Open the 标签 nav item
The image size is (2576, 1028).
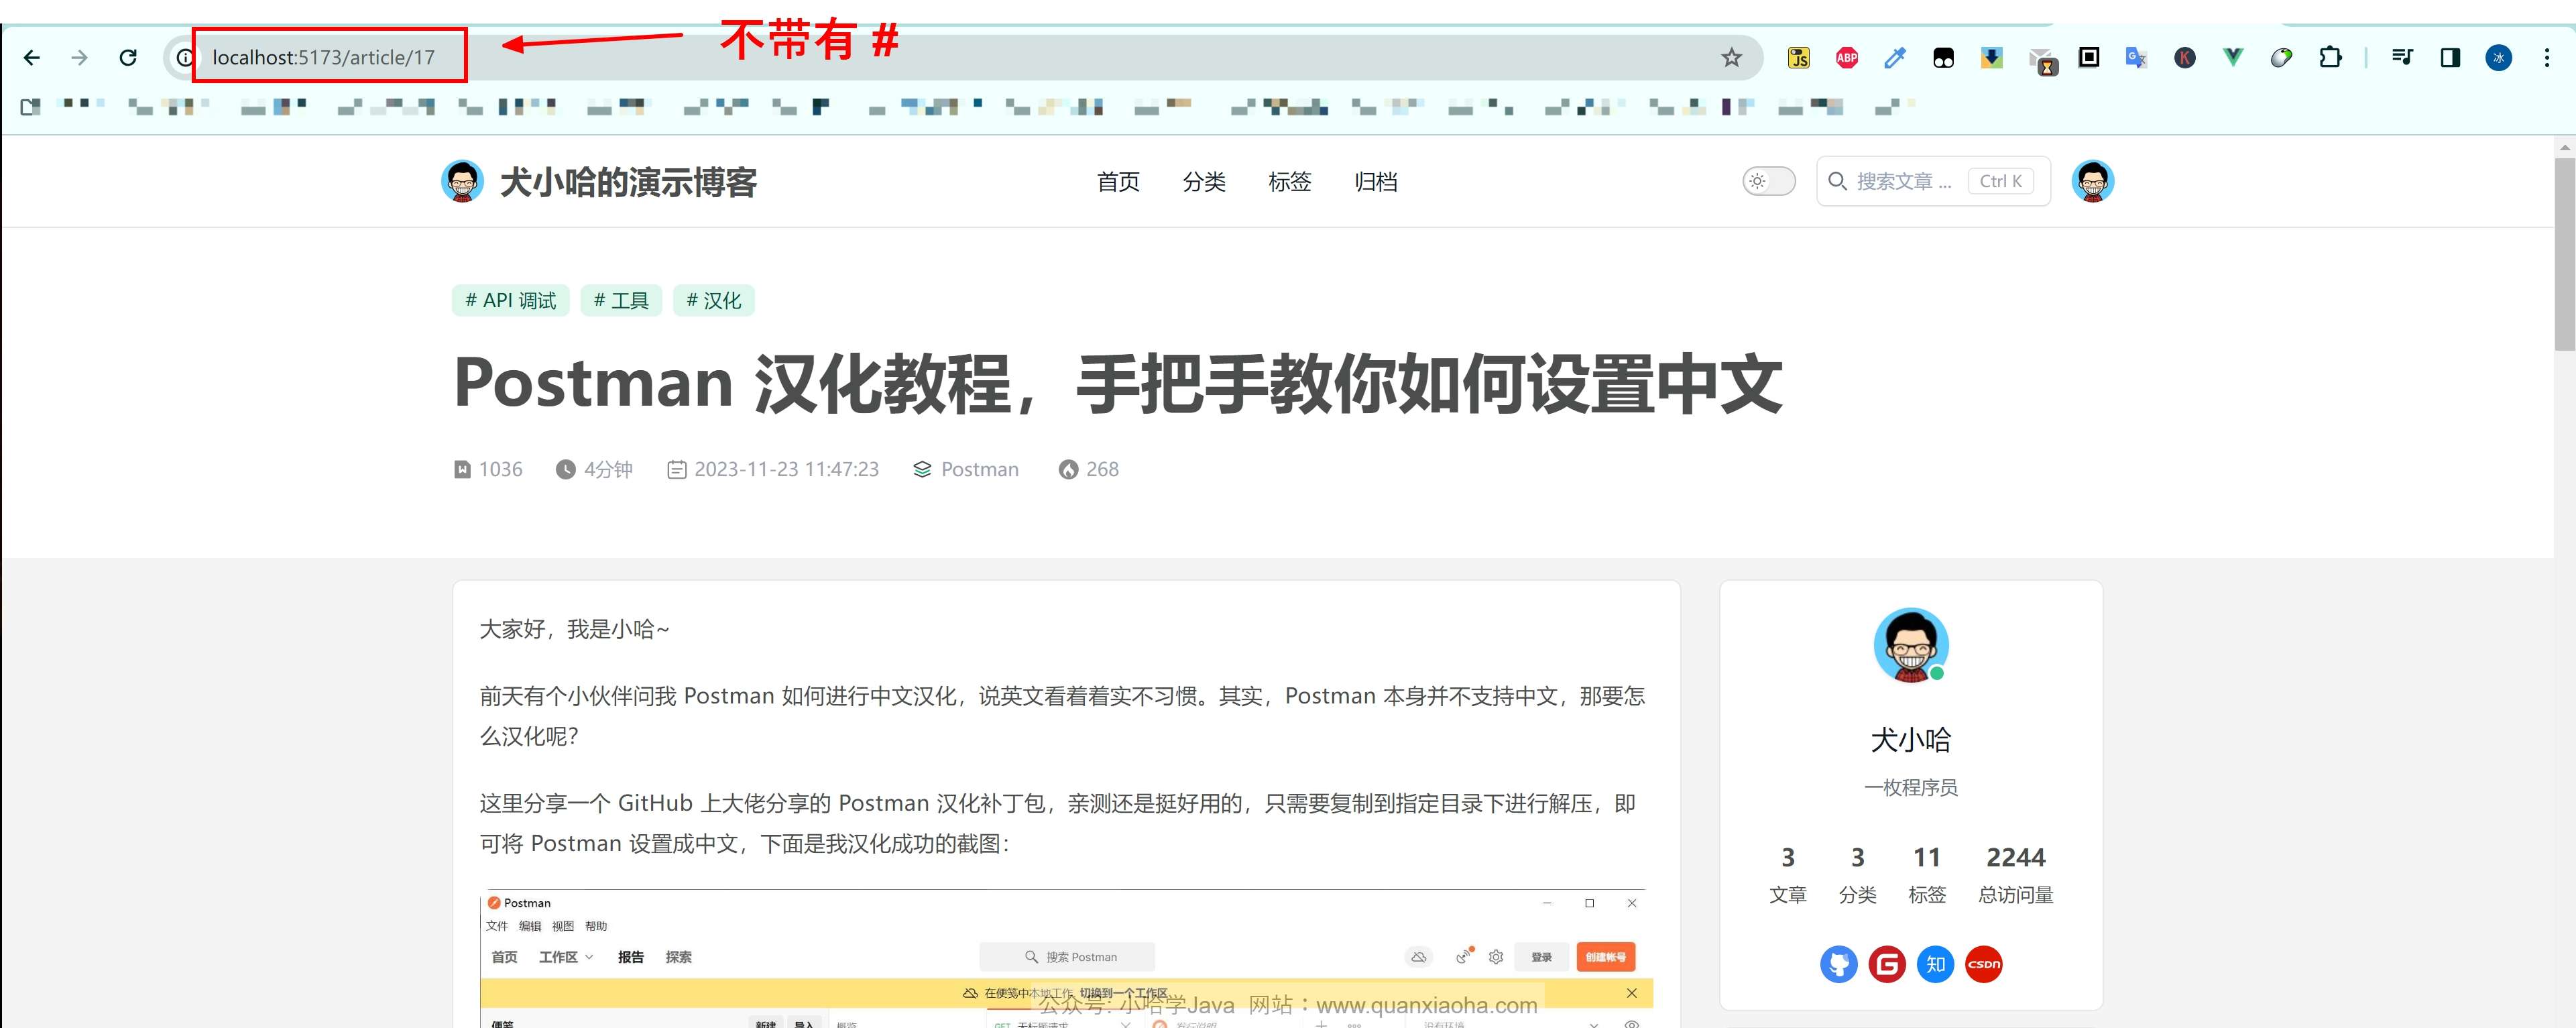pyautogui.click(x=1289, y=182)
